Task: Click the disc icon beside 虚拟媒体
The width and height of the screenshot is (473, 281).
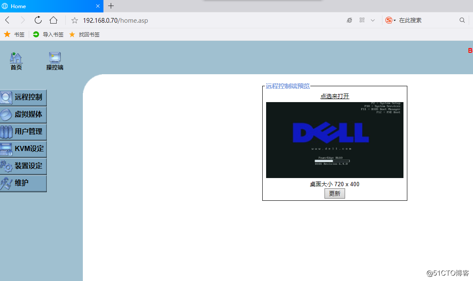Action: (x=6, y=115)
